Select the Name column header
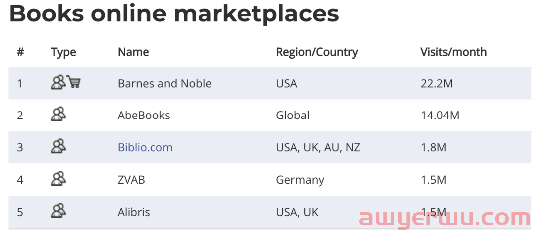 coord(133,52)
